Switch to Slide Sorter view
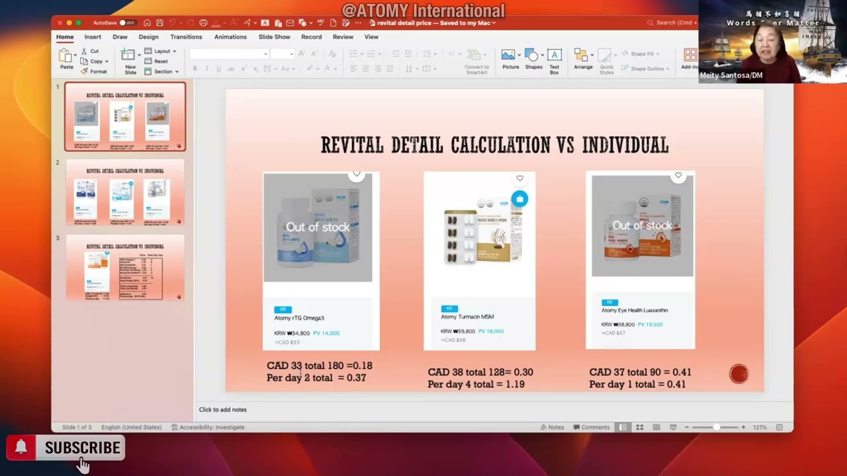 (639, 427)
